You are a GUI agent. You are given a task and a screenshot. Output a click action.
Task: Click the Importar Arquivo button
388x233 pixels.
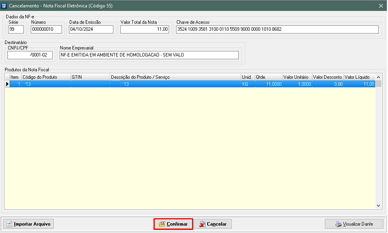(28, 224)
